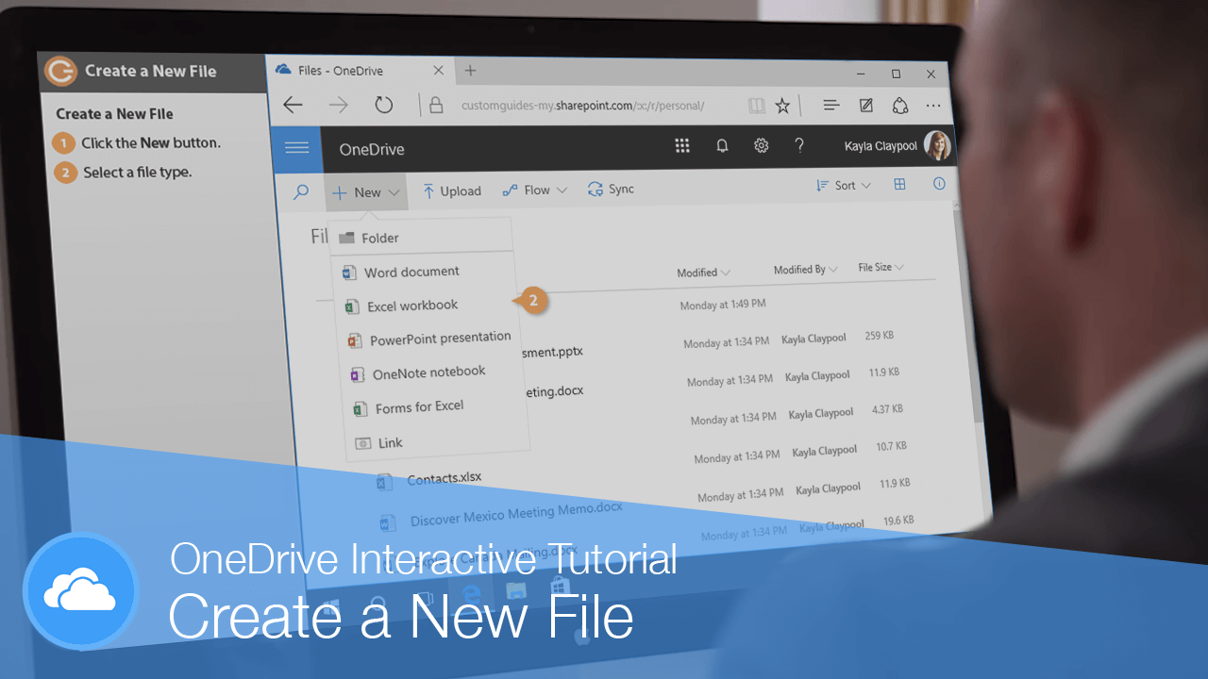Open the Office app launcher grid
This screenshot has height=679, width=1208.
tap(682, 145)
